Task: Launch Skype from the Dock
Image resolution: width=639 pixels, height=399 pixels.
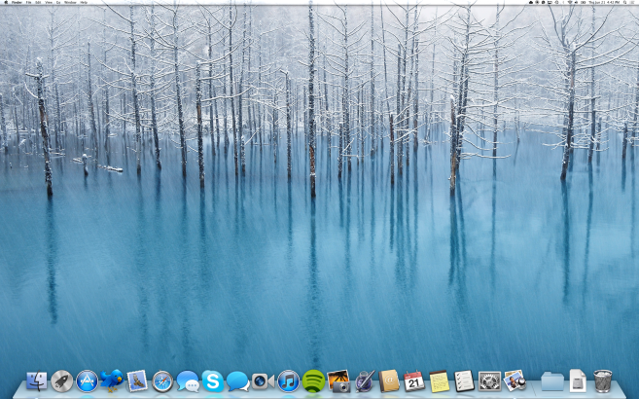Action: [213, 381]
